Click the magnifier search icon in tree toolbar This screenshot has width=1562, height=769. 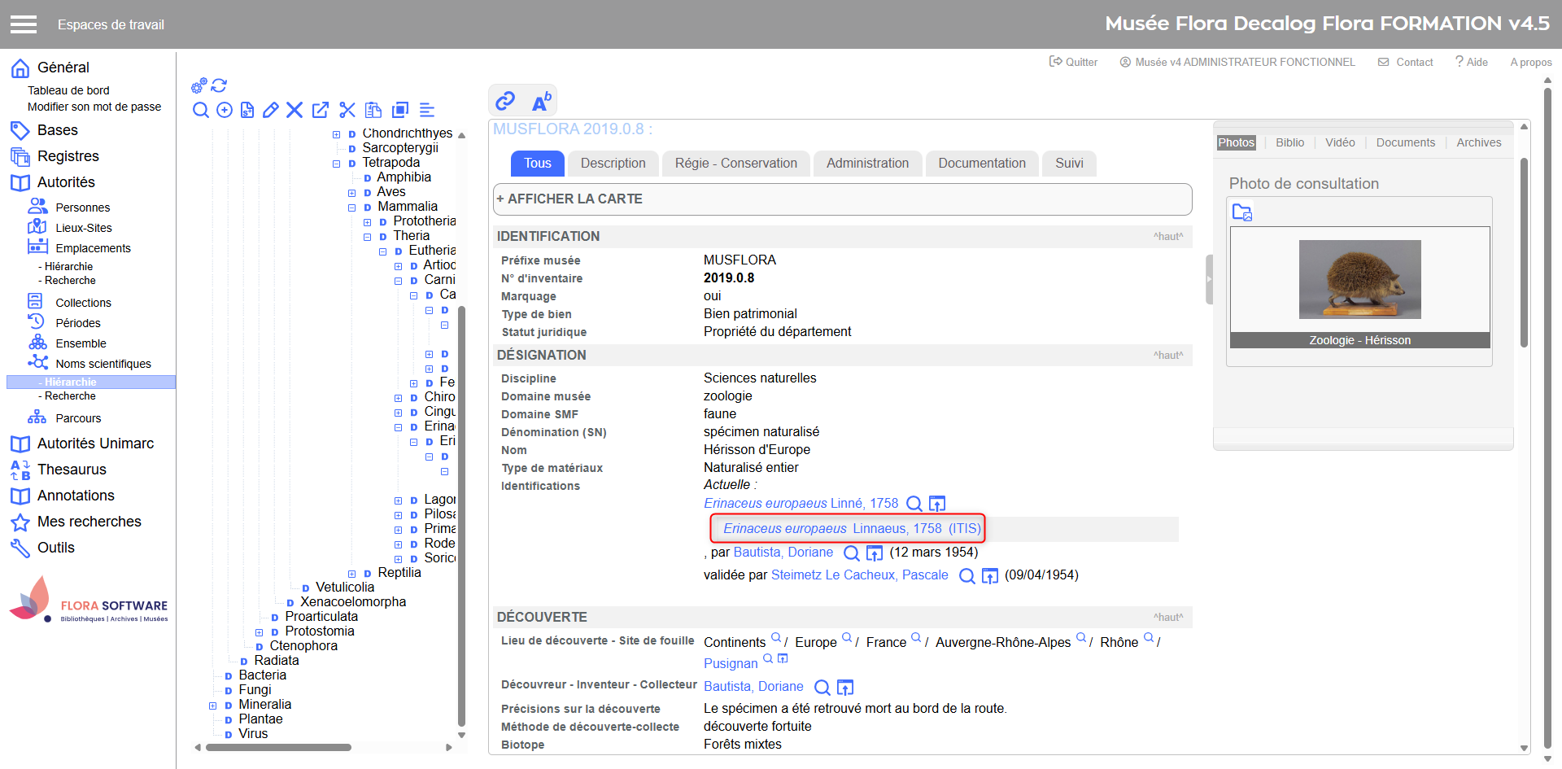tap(200, 110)
